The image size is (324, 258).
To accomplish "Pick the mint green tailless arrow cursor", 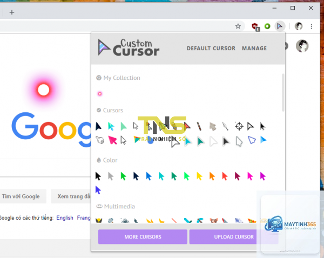I will click(124, 126).
